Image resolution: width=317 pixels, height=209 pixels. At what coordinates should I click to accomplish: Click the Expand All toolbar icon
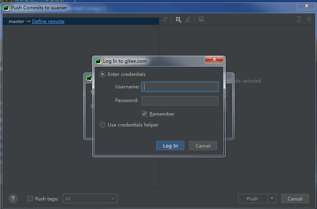click(299, 19)
